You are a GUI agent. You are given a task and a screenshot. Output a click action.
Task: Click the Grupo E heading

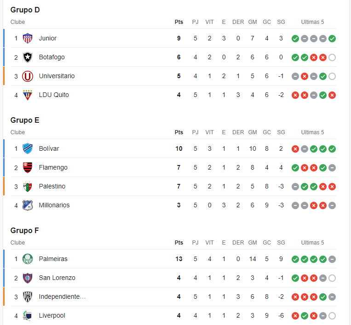tap(25, 120)
